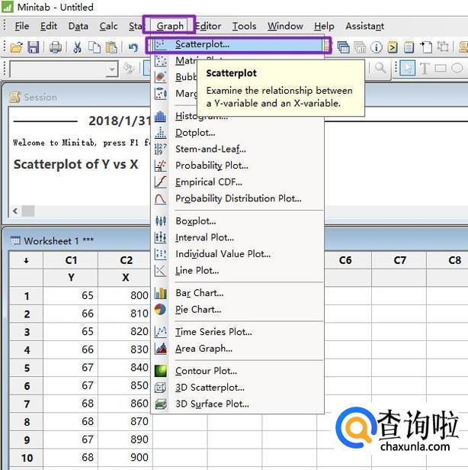Click the Print toolbar icon
468x470 pixels.
tap(56, 47)
